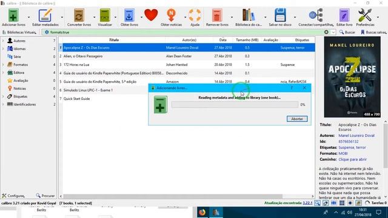Screen dimensions: 388x218
Task: Click the Configurar button in tag browser
Action: pyautogui.click(x=13, y=196)
